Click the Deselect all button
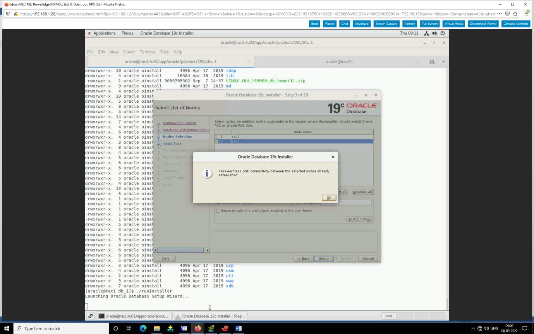534x334 pixels. pos(362,192)
